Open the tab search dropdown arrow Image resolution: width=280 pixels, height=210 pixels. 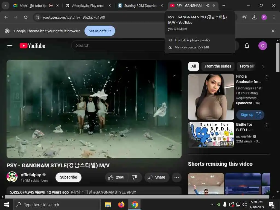pyautogui.click(x=5, y=5)
